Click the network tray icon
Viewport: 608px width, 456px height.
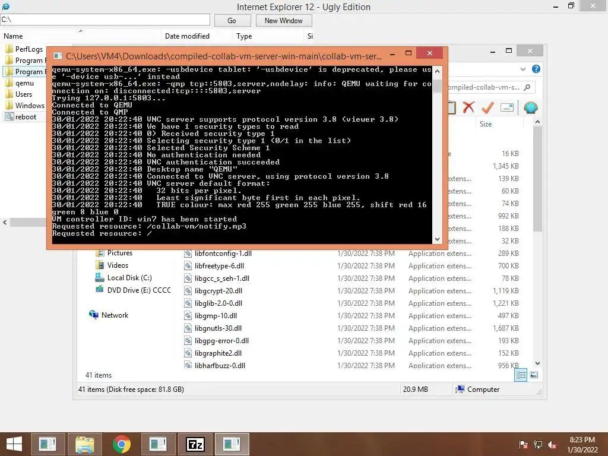[538, 445]
